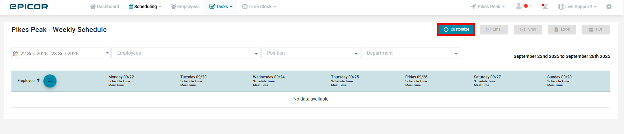Go to the Employees page
The image size is (624, 134).
185,7
